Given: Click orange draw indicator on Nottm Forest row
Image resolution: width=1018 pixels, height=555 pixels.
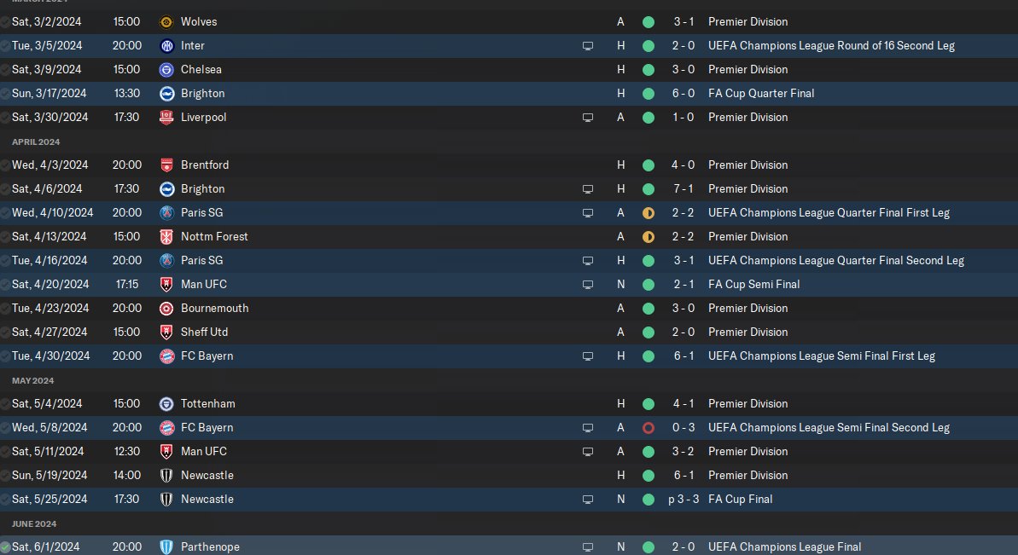Looking at the screenshot, I should 649,236.
